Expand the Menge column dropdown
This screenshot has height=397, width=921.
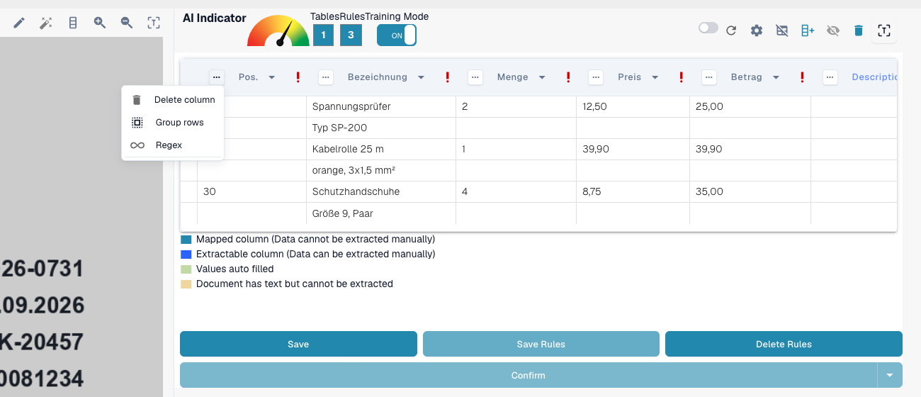point(542,77)
